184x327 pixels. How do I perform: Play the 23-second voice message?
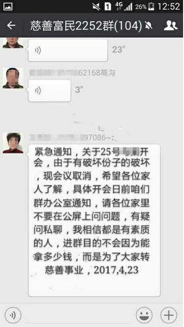68,50
